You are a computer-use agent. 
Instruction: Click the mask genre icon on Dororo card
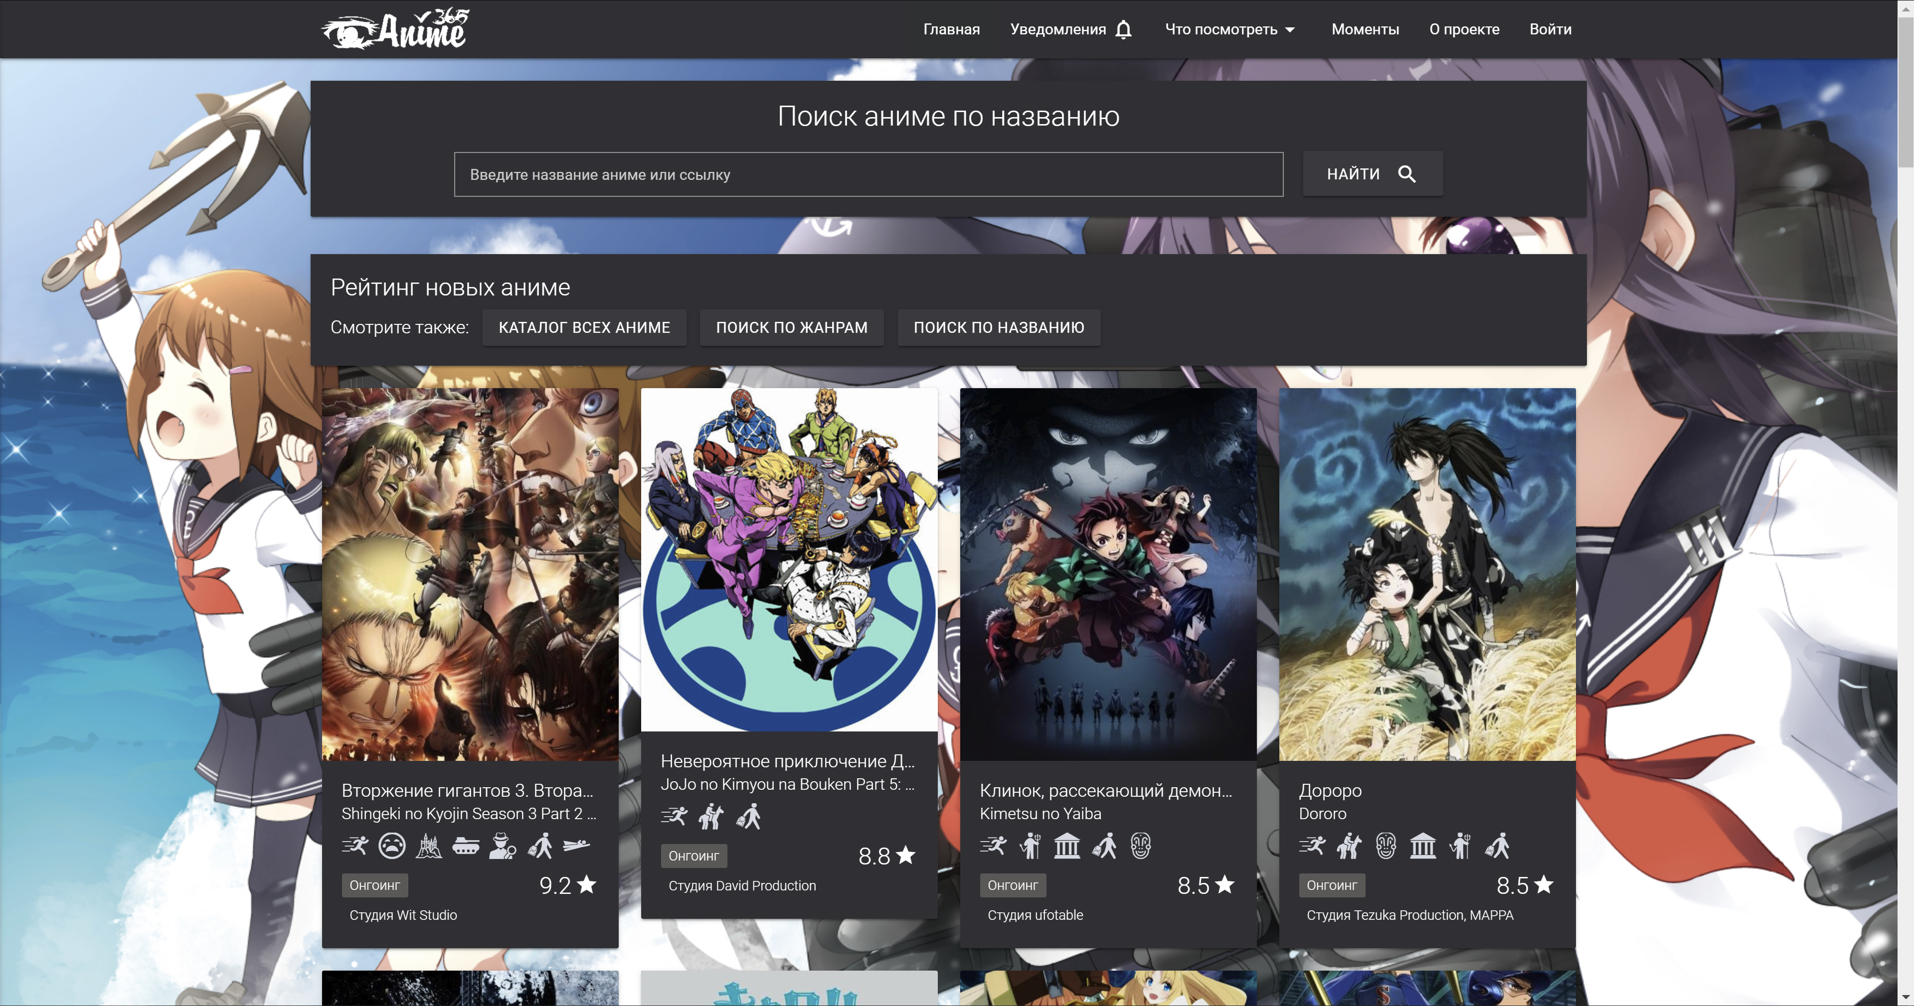click(x=1386, y=846)
